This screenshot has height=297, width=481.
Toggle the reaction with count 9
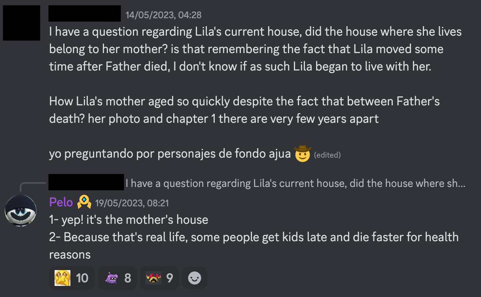(159, 278)
